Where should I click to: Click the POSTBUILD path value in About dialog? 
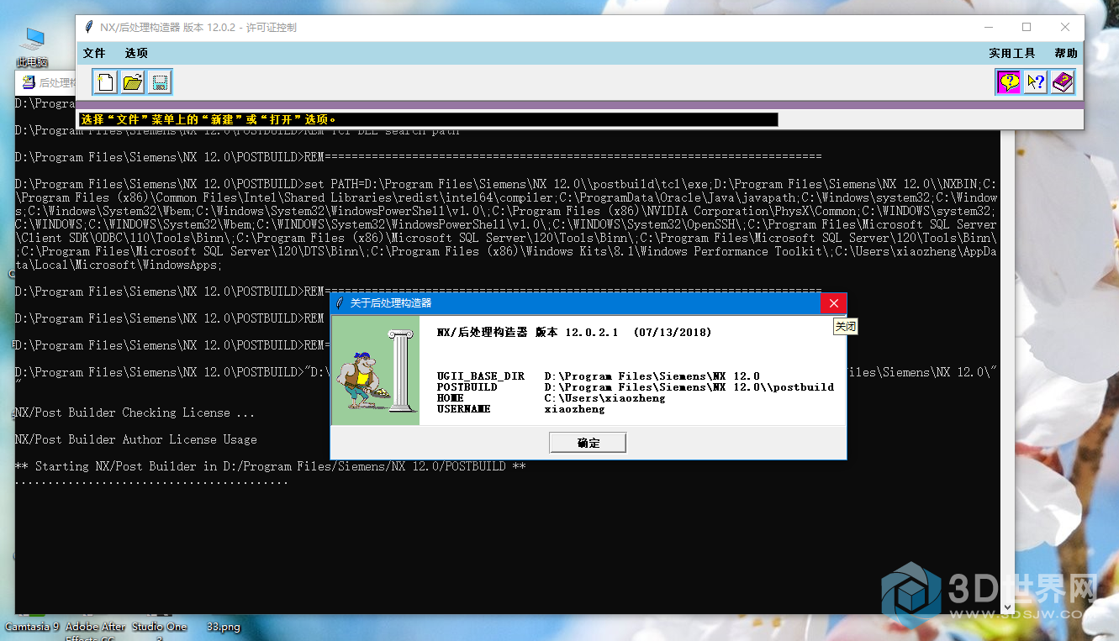click(689, 387)
